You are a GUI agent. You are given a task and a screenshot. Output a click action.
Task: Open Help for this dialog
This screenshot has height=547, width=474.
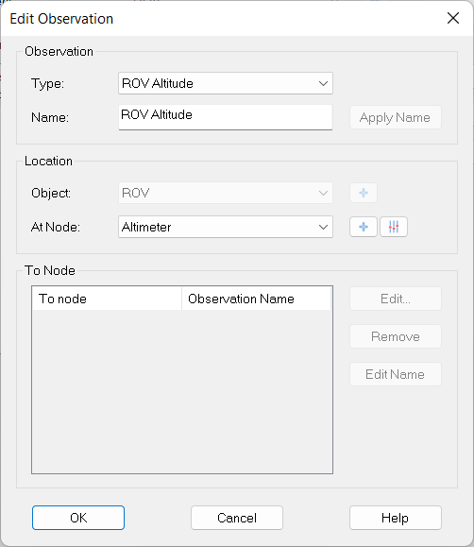point(396,518)
